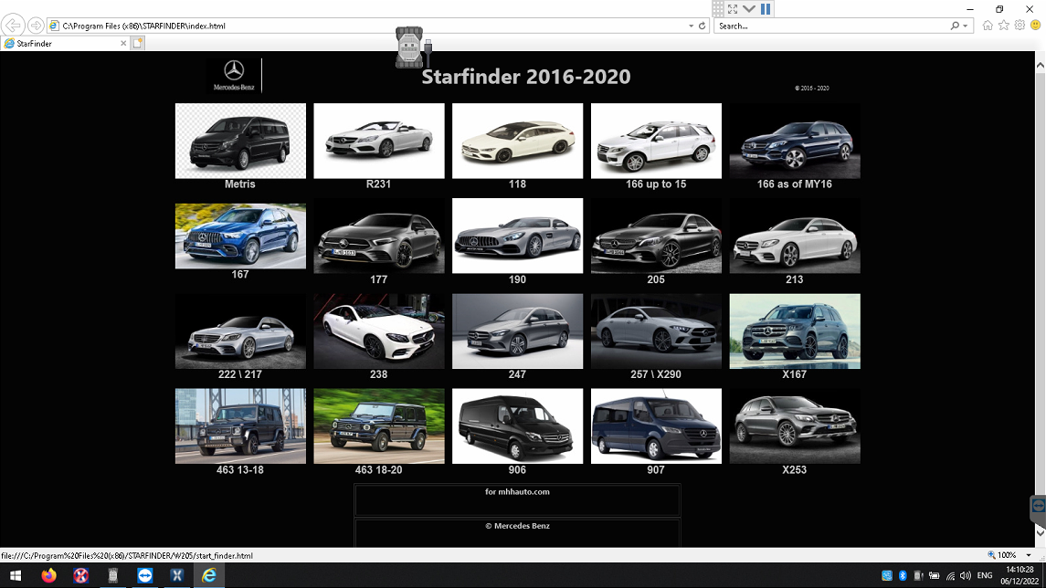Open the IE Favorites star icon
The height and width of the screenshot is (588, 1046).
pos(1004,26)
